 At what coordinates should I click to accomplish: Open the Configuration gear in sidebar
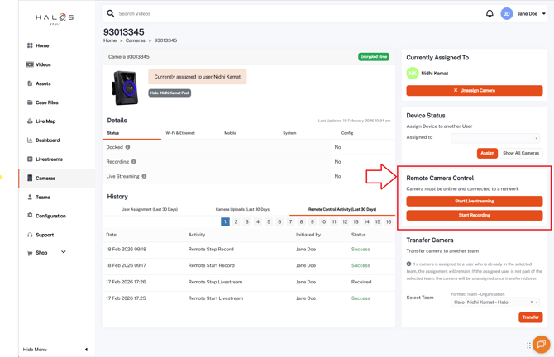point(30,216)
